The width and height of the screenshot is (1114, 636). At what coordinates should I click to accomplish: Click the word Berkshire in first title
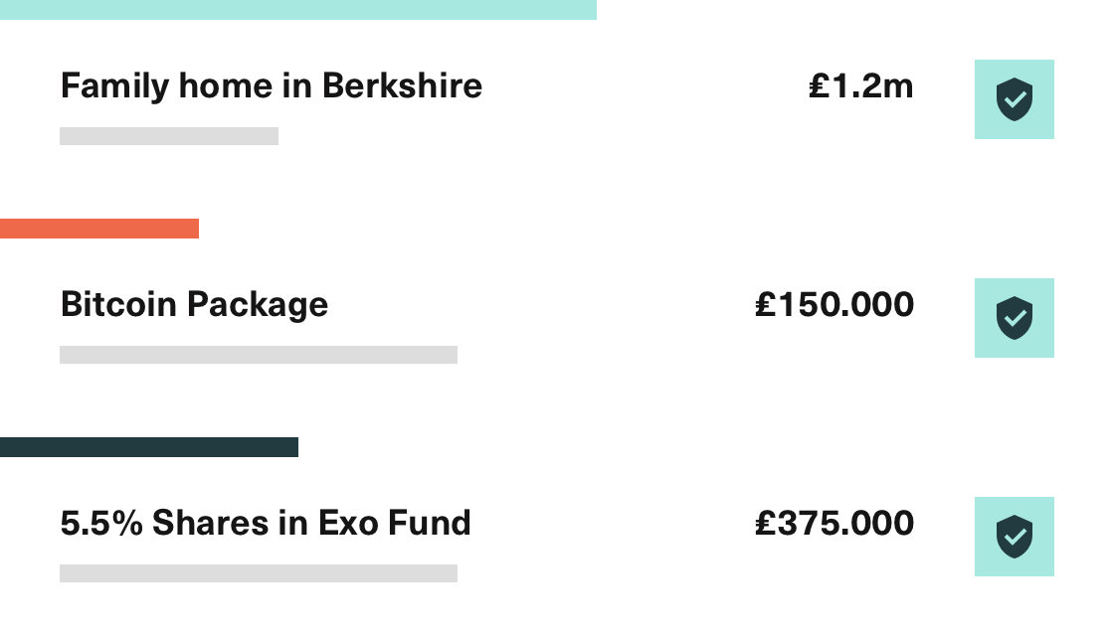click(402, 85)
